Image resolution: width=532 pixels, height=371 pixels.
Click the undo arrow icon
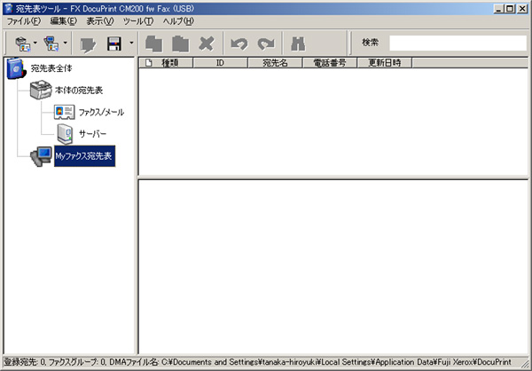[x=239, y=42]
